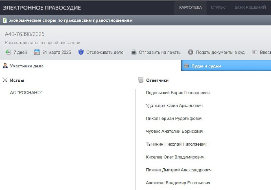The height and width of the screenshot is (190, 271).
Task: Click the shield icon for Отслеживать дело
Action: coord(81,52)
